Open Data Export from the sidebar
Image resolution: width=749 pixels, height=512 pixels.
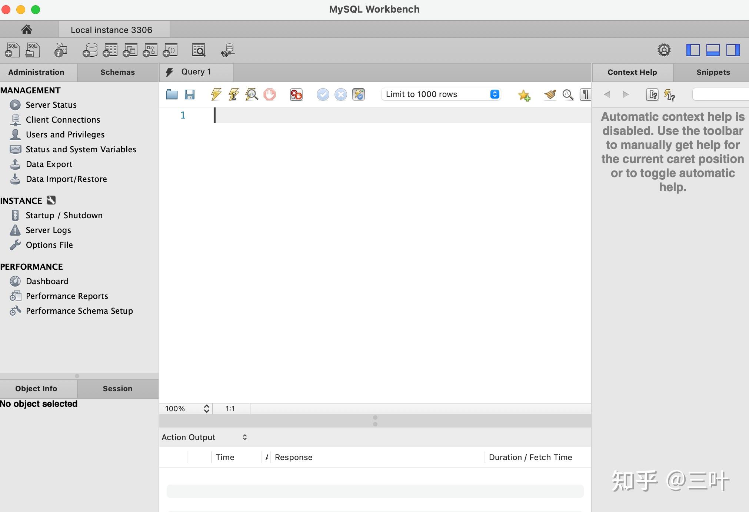click(49, 164)
